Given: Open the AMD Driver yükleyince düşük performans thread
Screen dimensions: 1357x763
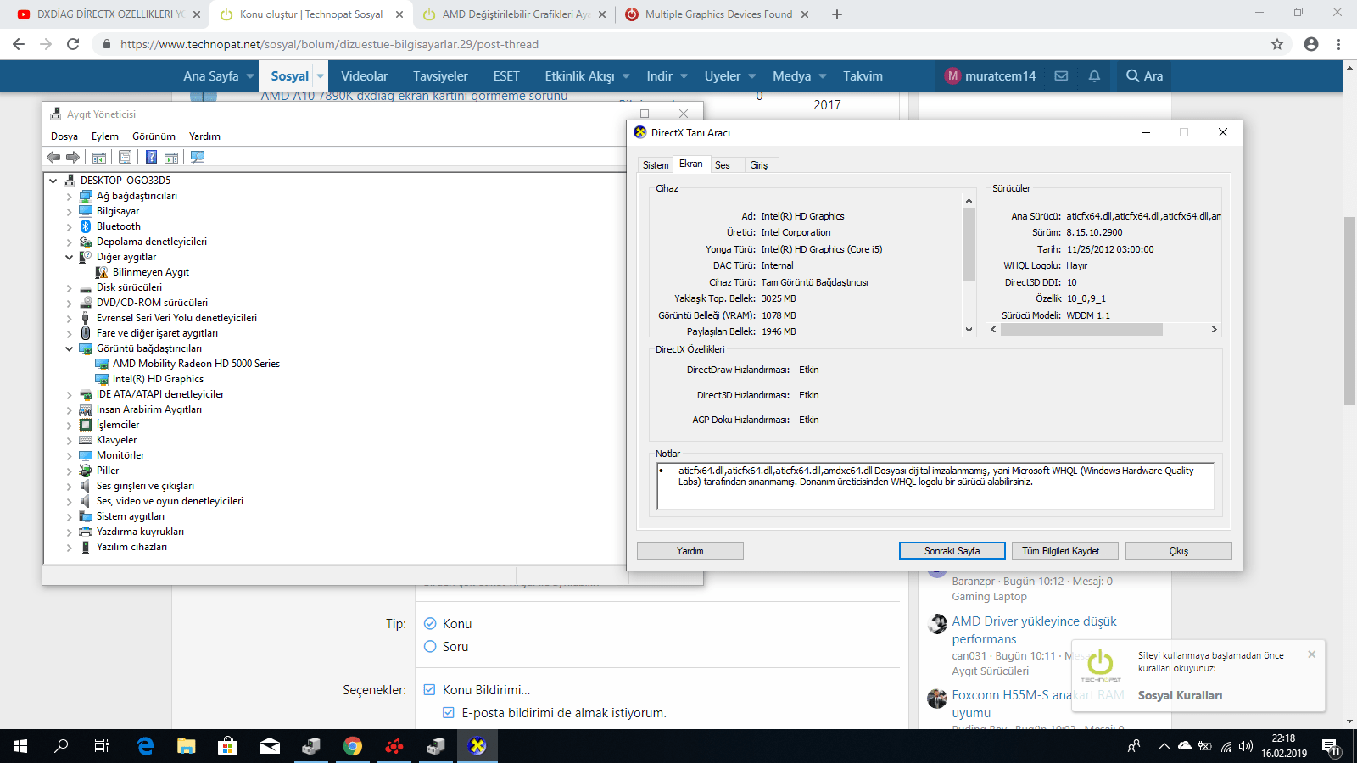Looking at the screenshot, I should (x=1034, y=630).
